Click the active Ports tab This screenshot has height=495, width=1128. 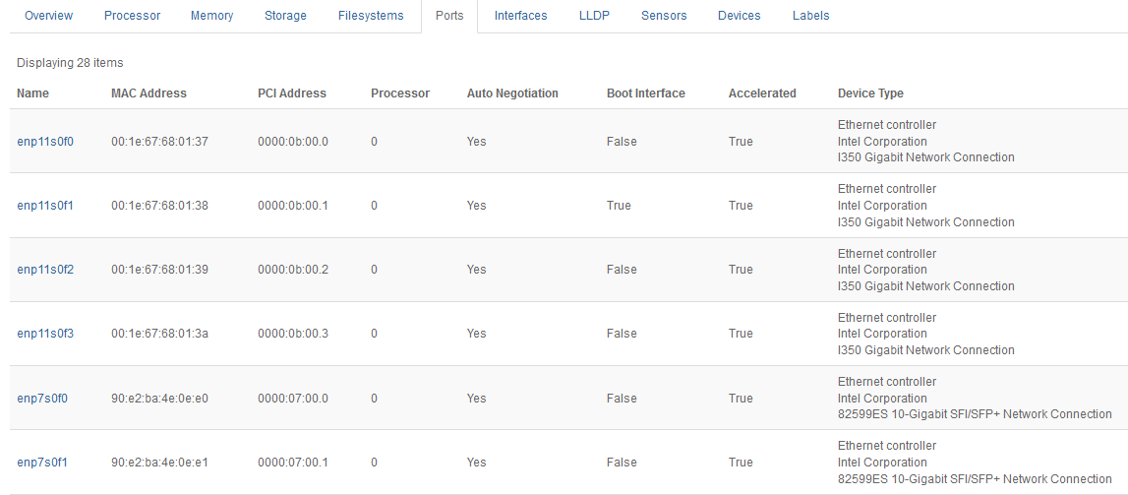(449, 16)
